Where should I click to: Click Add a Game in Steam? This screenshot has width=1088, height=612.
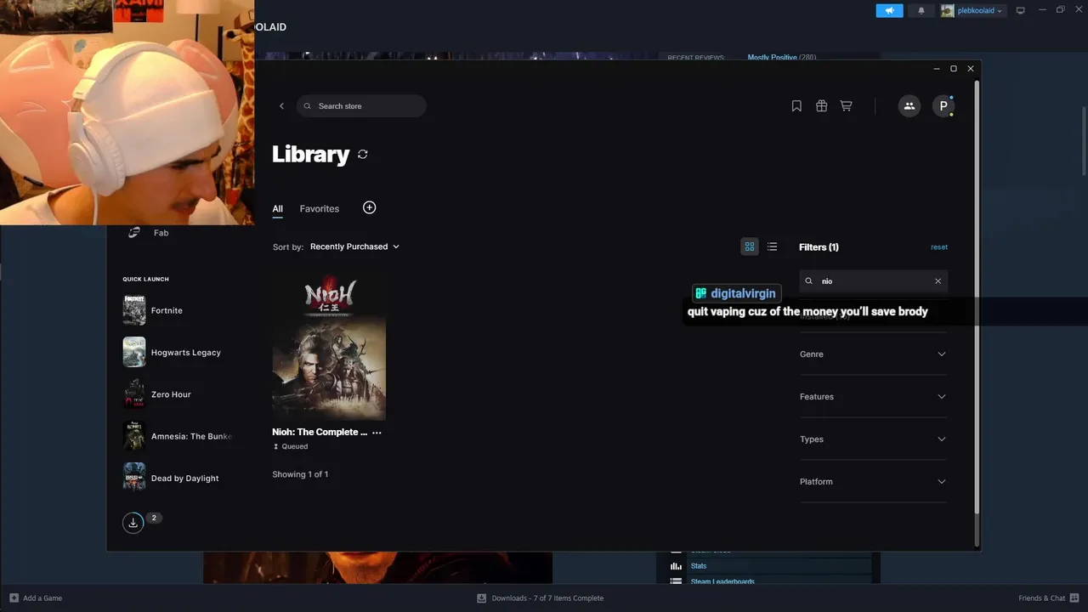(x=35, y=598)
